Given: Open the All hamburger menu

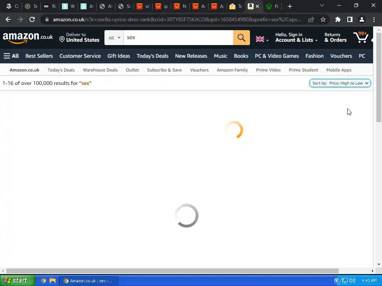Looking at the screenshot, I should pos(11,56).
